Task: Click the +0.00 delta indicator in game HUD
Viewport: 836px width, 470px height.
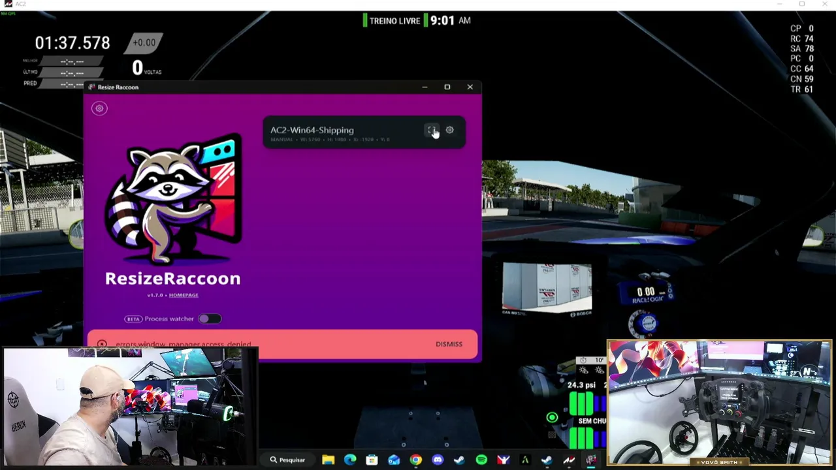Action: tap(144, 43)
